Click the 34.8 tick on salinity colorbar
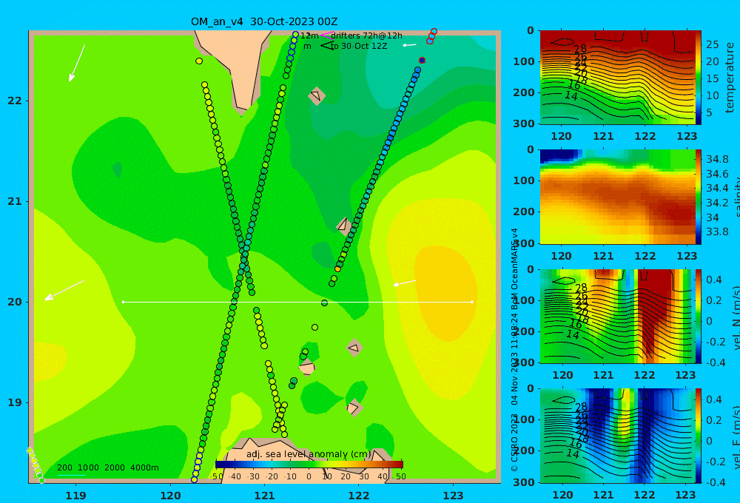 tap(717, 159)
